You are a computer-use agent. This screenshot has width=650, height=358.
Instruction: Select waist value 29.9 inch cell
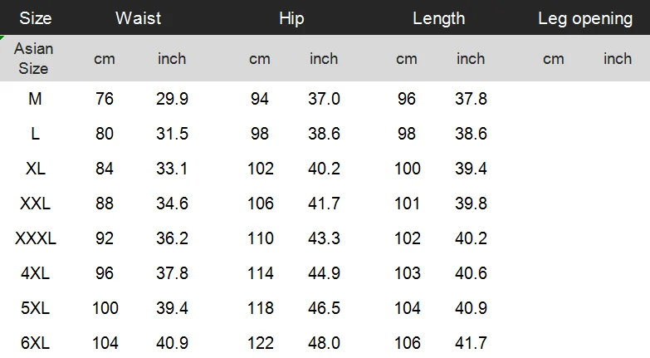(172, 99)
